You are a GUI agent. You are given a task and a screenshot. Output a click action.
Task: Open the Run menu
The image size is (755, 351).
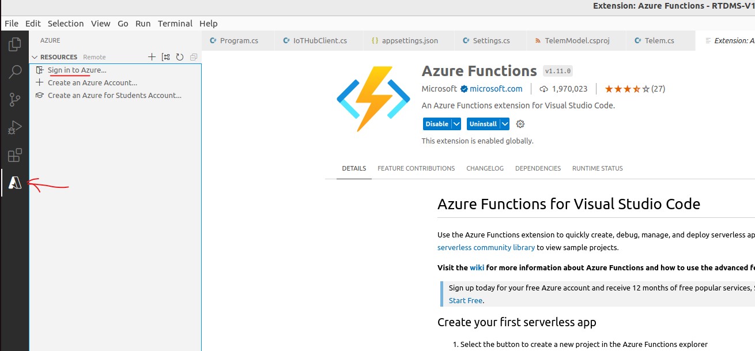143,24
